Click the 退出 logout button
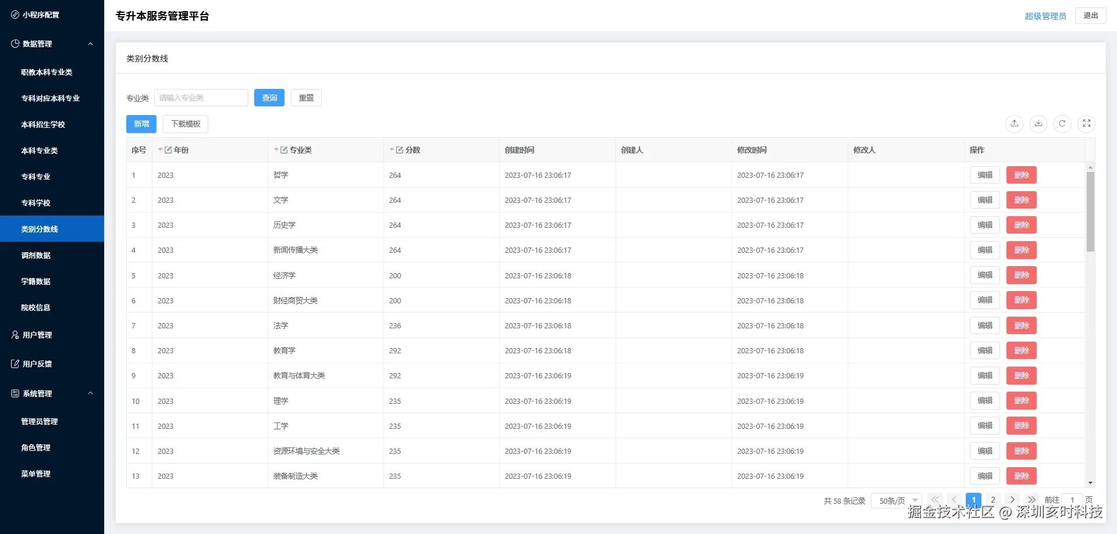The width and height of the screenshot is (1117, 534). 1091,16
